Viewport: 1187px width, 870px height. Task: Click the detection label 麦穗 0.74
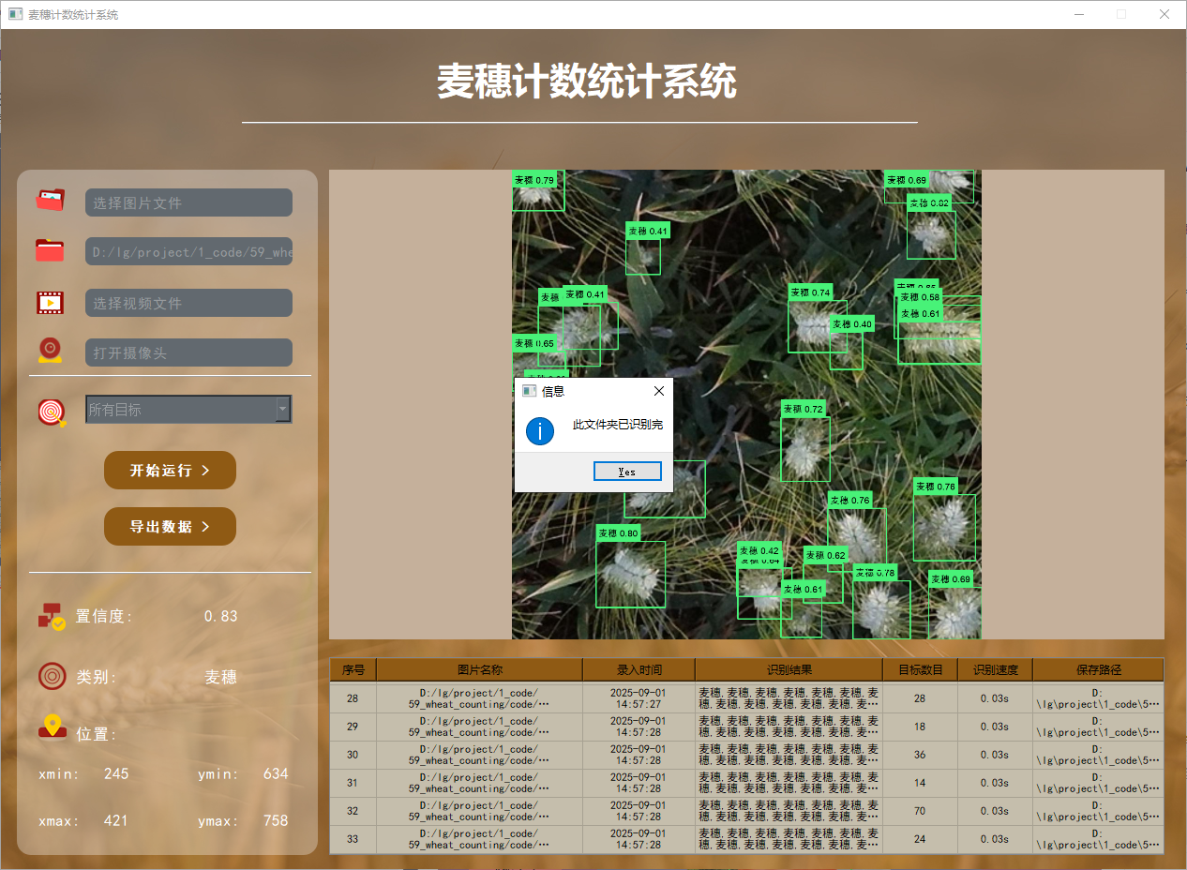[x=810, y=292]
